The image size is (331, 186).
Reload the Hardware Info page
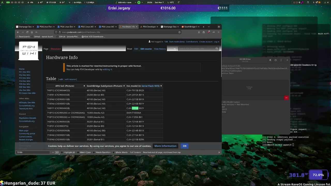(27, 32)
